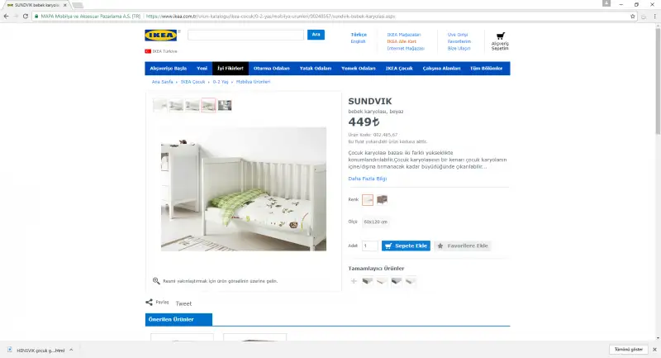Click the IKEA logo
The height and width of the screenshot is (358, 661).
[x=160, y=36]
